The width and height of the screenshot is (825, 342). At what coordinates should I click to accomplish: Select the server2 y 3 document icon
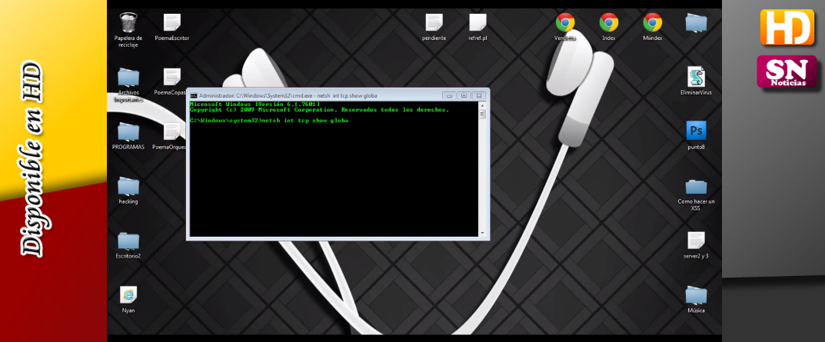[696, 241]
